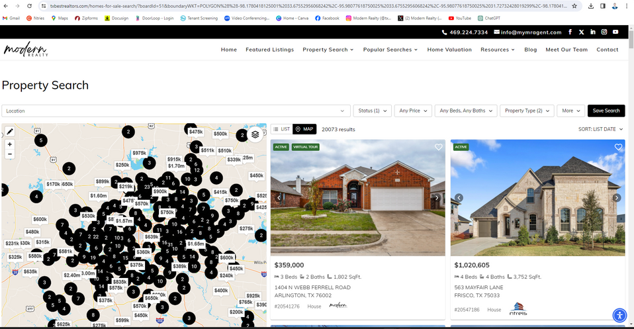Open the Facebook icon in the top bar
Viewport: 634px width, 329px height.
pyautogui.click(x=570, y=32)
